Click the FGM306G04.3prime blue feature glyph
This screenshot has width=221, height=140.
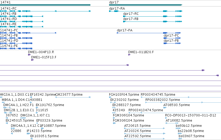click(115, 123)
